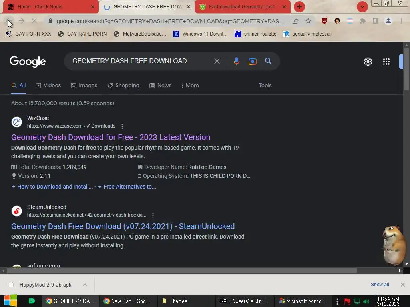The image size is (410, 307).
Task: Bookmark this page with the star icon
Action: (308, 21)
